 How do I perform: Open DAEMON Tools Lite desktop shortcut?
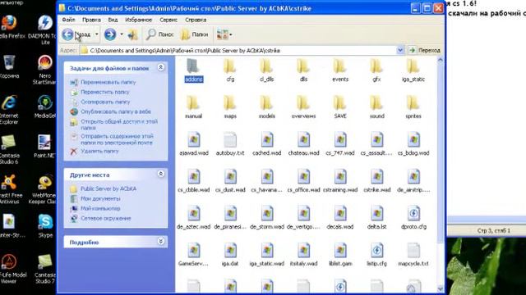44,30
